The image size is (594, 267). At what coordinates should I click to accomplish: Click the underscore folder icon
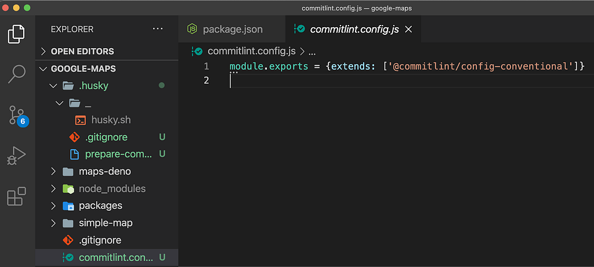pos(75,103)
